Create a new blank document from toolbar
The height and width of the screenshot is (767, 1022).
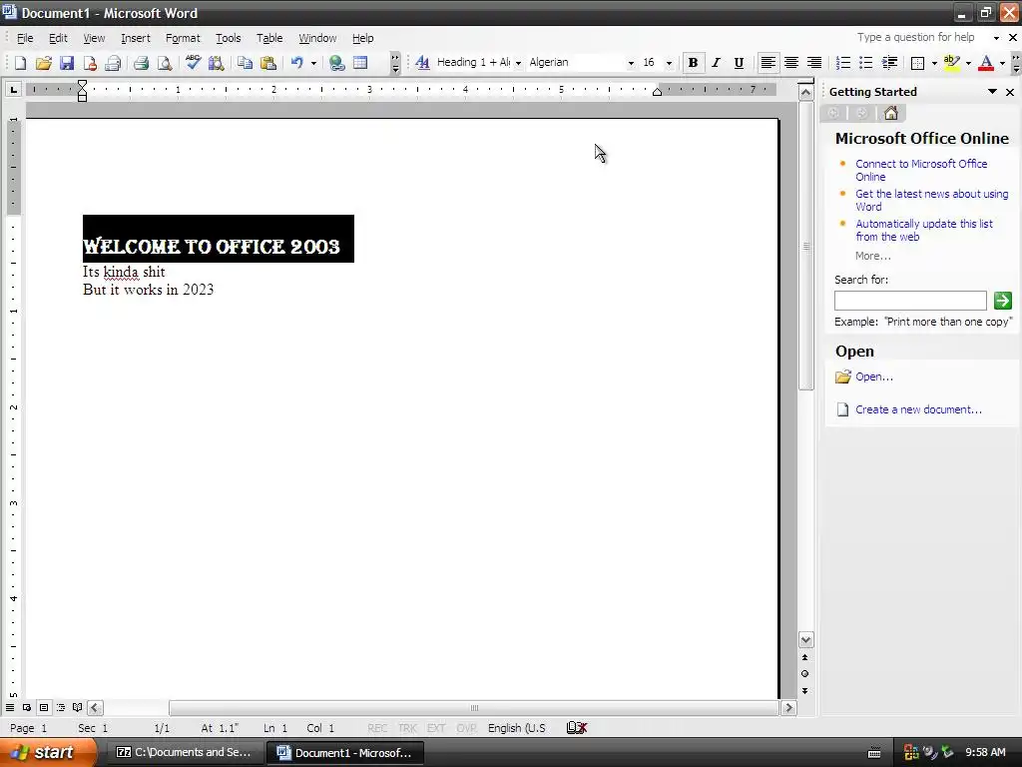tap(20, 63)
